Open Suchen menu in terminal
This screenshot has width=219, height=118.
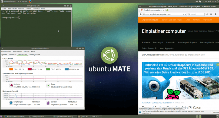pyautogui.click(x=28, y=9)
